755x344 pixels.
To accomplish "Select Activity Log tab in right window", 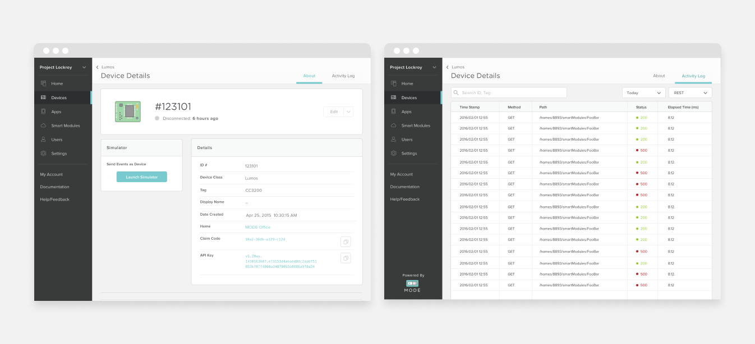I will click(x=693, y=76).
